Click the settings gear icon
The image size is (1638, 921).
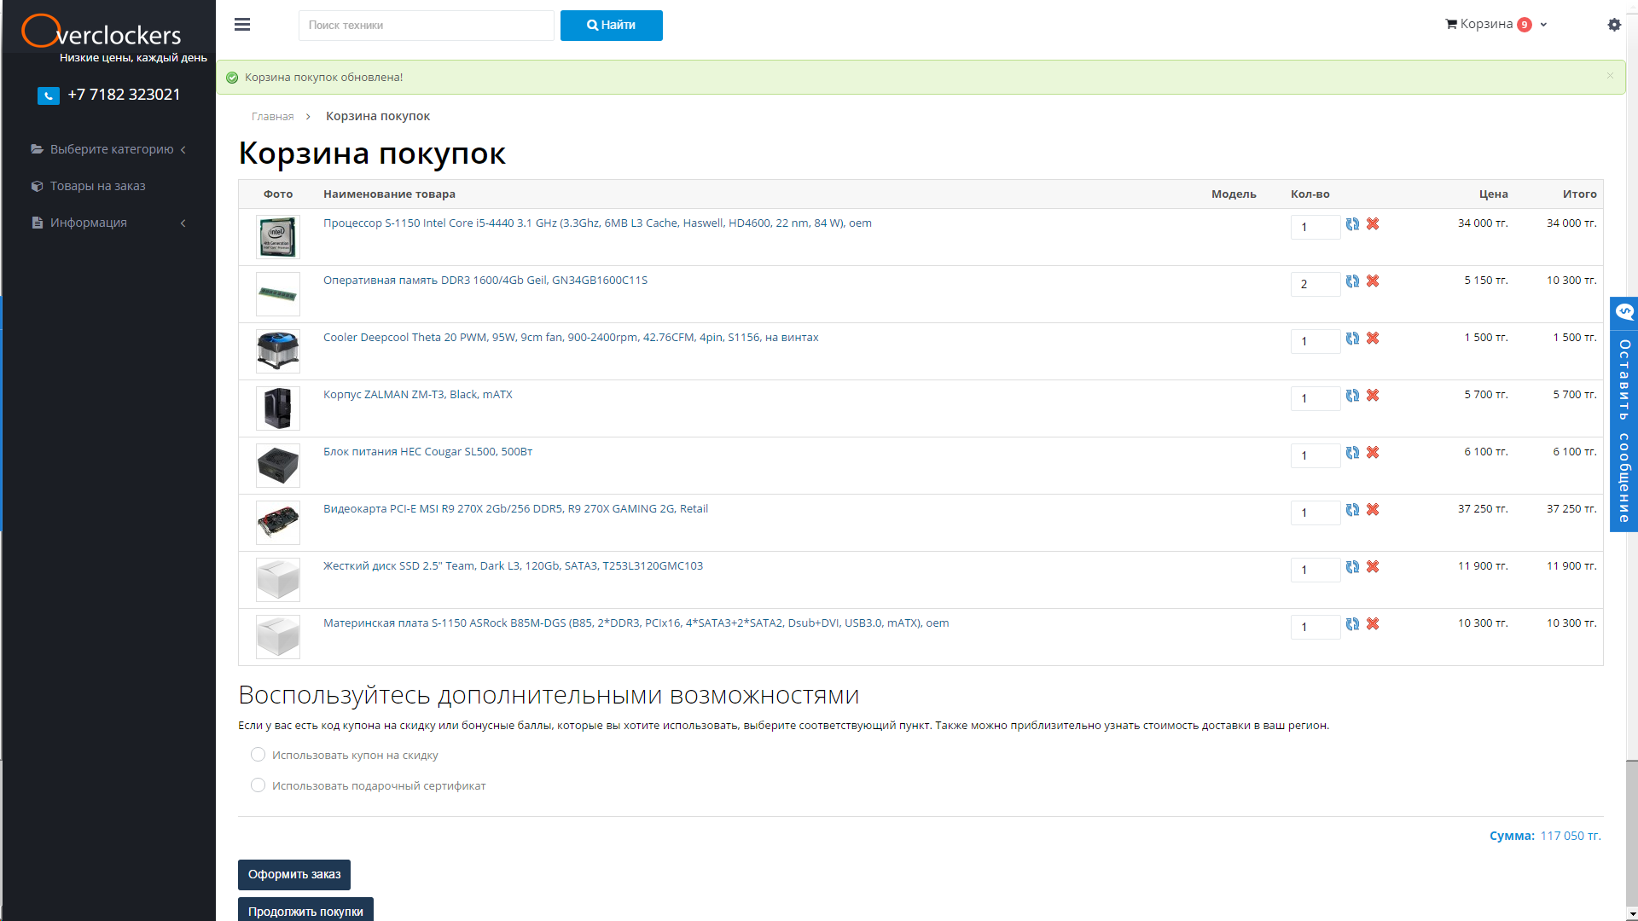click(x=1614, y=25)
